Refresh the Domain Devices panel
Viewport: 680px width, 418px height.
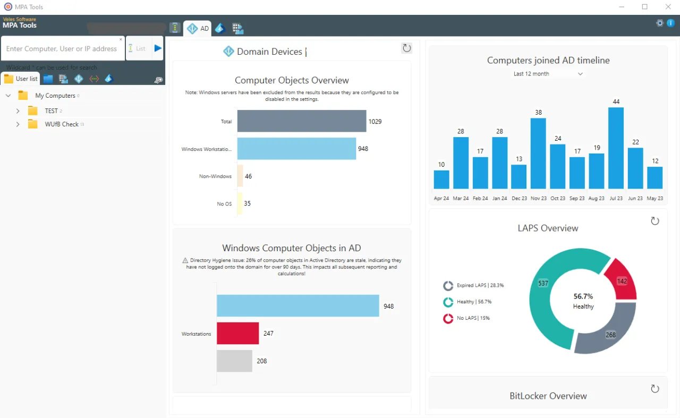[x=407, y=48]
